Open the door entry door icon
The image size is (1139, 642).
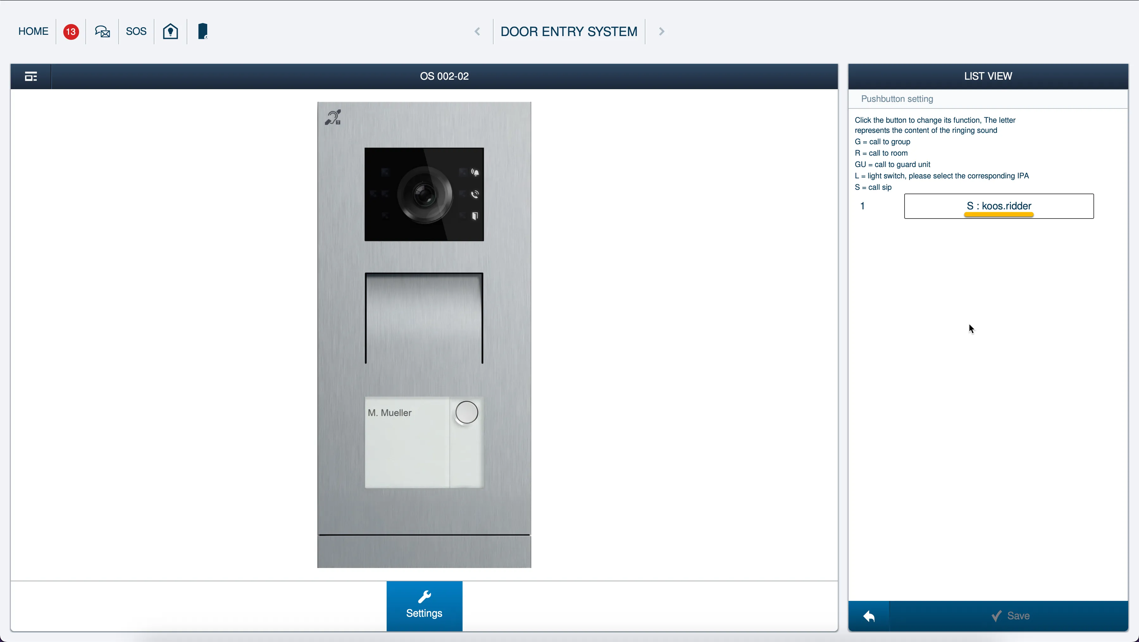202,31
